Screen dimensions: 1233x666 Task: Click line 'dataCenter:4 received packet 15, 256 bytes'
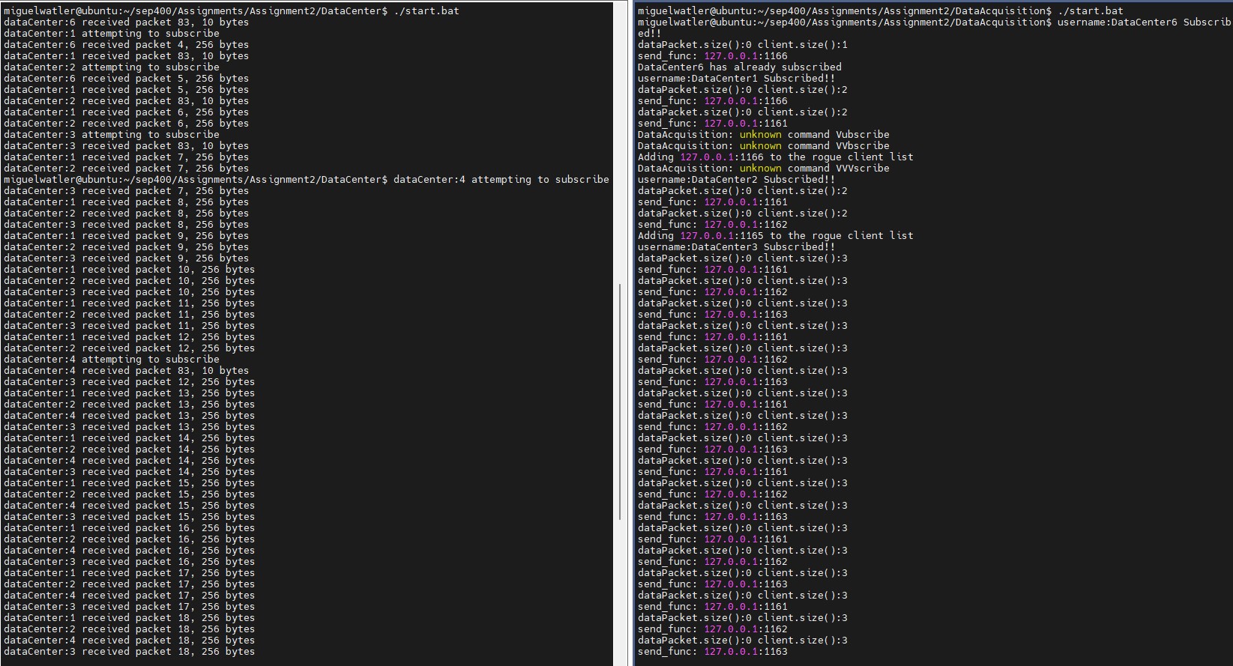pyautogui.click(x=129, y=506)
